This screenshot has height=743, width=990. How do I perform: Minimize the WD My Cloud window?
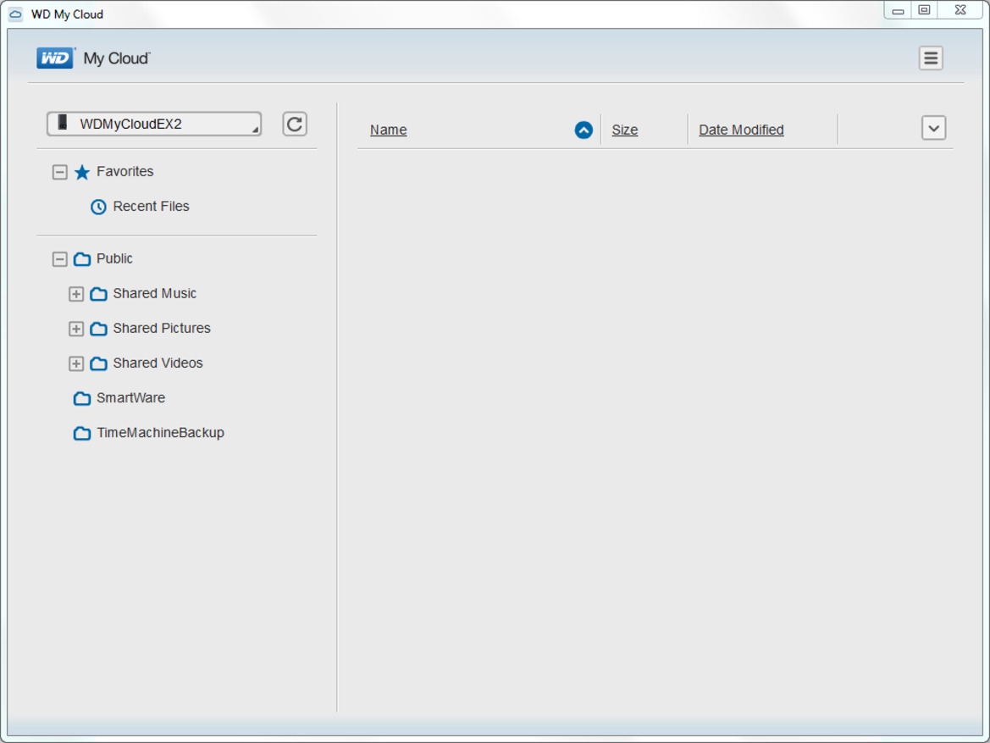click(x=898, y=10)
